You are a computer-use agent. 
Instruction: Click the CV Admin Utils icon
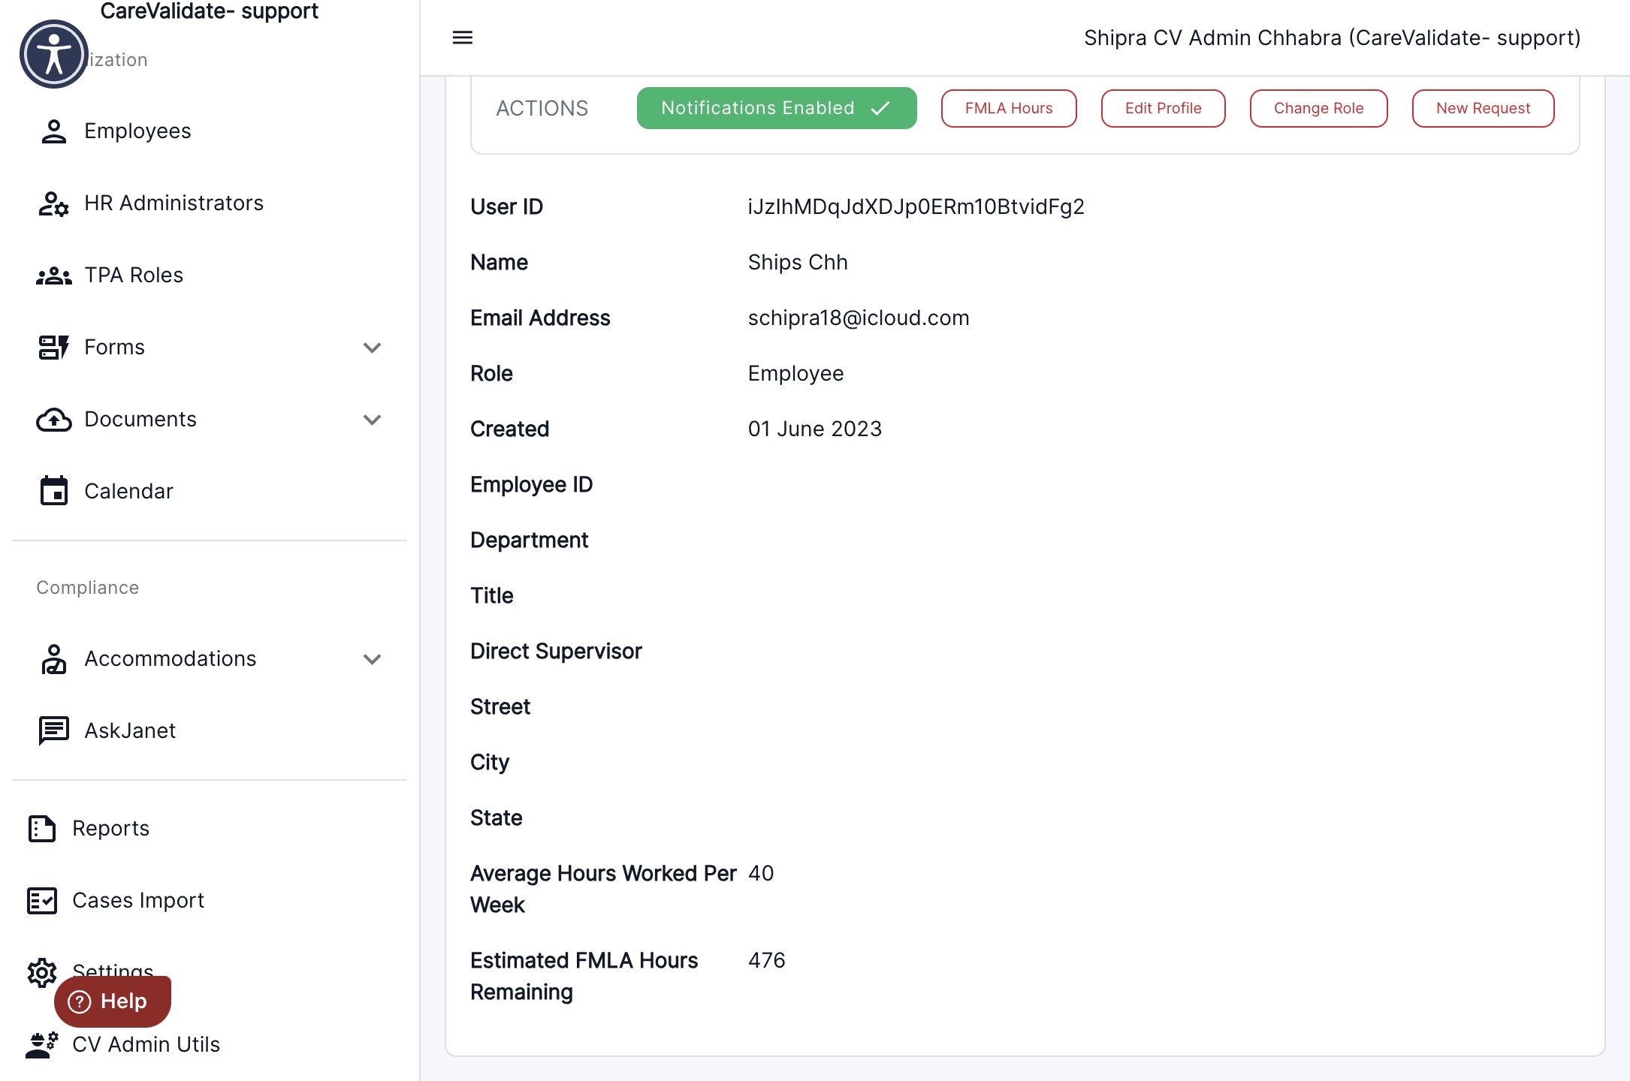pos(42,1044)
